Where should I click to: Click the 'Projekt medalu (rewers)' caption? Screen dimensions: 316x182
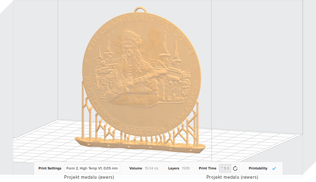(232, 177)
